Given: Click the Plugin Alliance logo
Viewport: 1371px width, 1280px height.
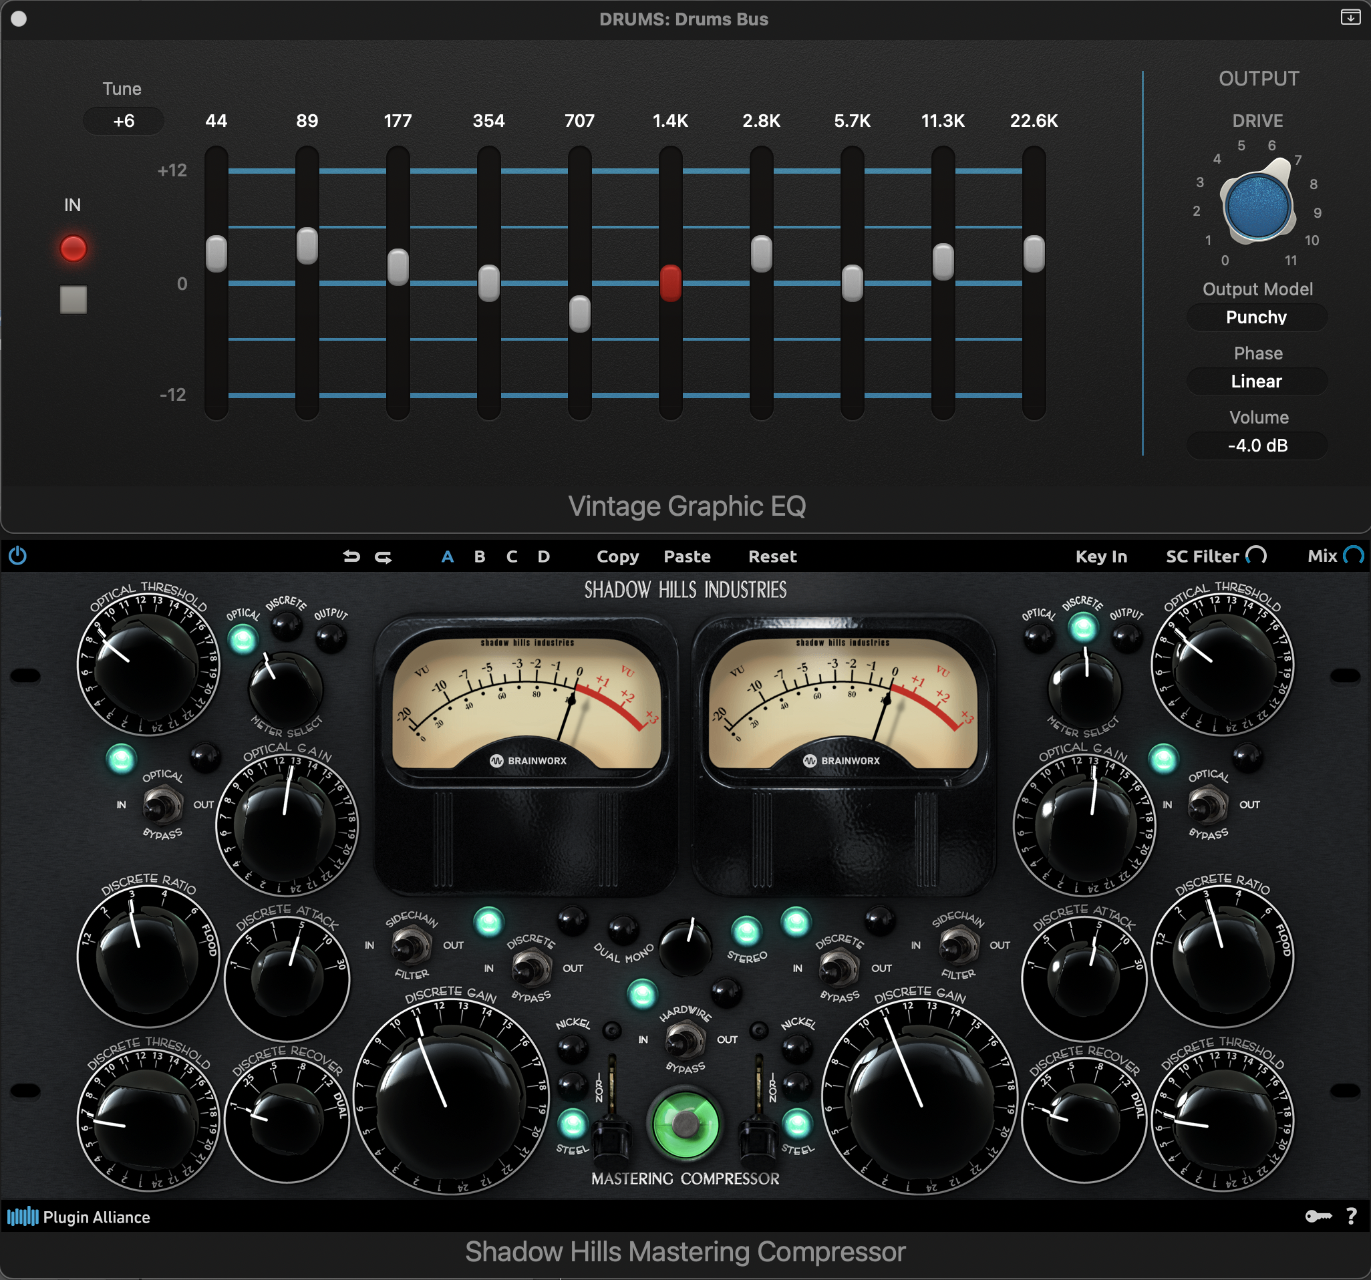Looking at the screenshot, I should coord(79,1217).
